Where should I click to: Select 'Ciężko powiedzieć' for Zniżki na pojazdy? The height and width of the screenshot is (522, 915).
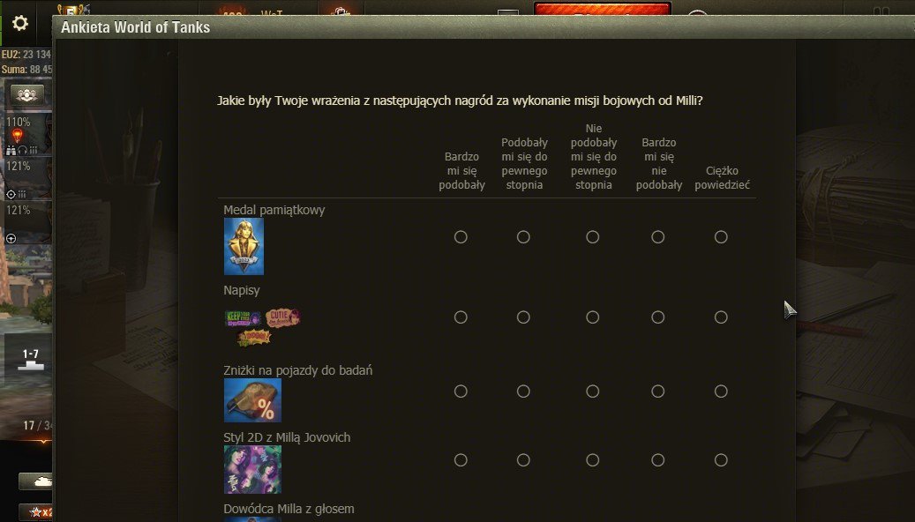point(721,391)
